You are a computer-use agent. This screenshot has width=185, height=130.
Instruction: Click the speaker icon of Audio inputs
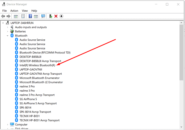(x=12, y=27)
